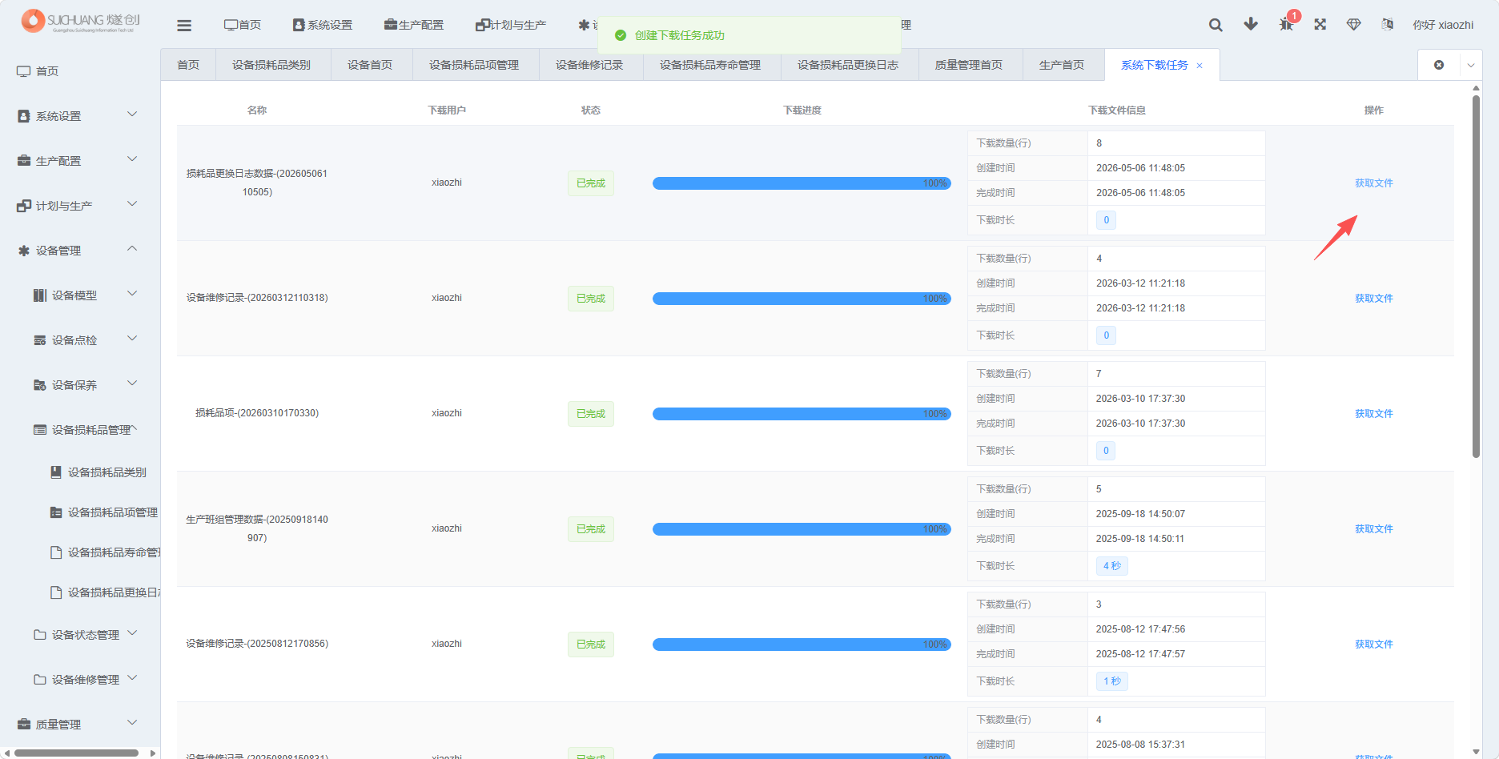Click the file icon for 设备损耗品寿命管理
1499x759 pixels.
[x=56, y=552]
